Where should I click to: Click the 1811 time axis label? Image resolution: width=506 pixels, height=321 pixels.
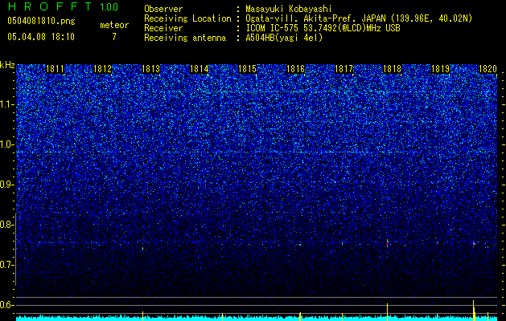55,69
